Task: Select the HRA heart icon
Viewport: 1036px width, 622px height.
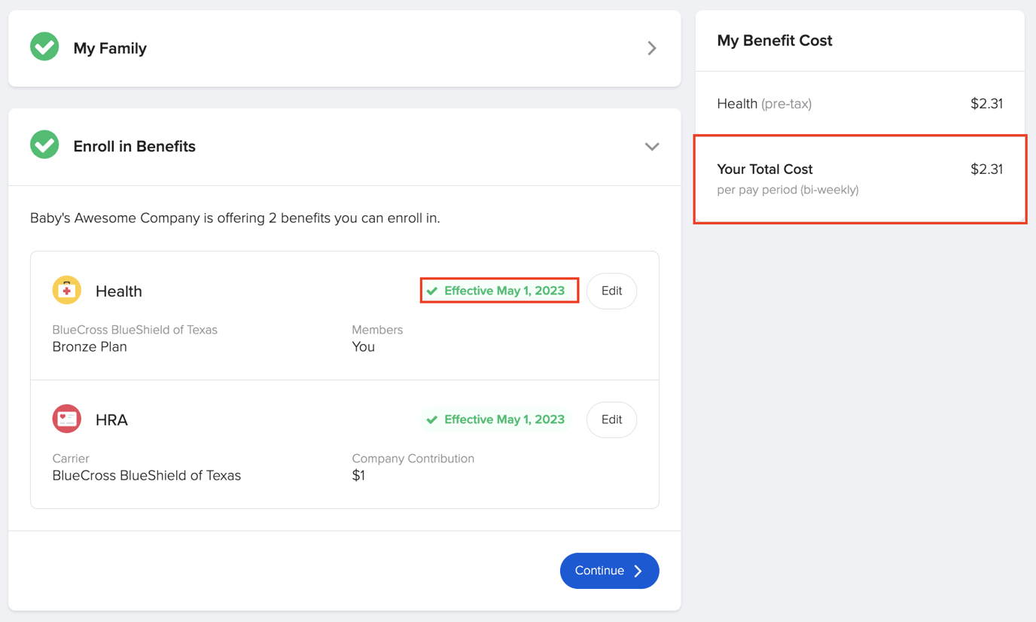Action: [66, 419]
